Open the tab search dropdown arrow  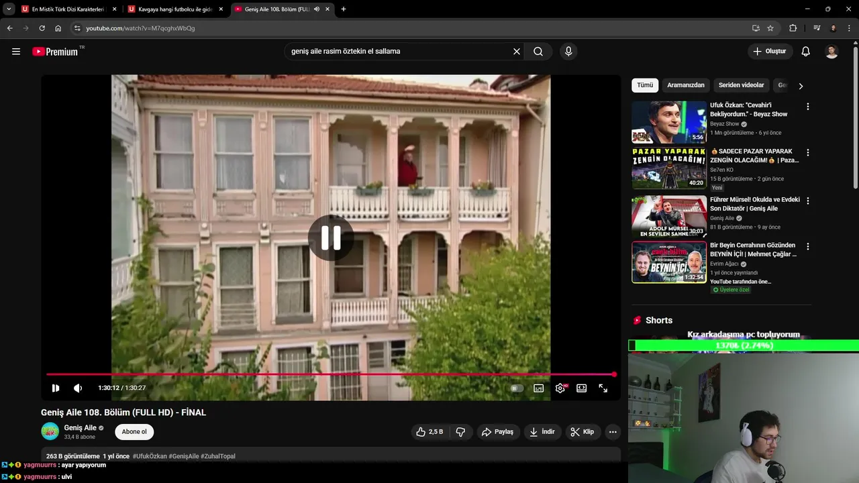[x=9, y=9]
